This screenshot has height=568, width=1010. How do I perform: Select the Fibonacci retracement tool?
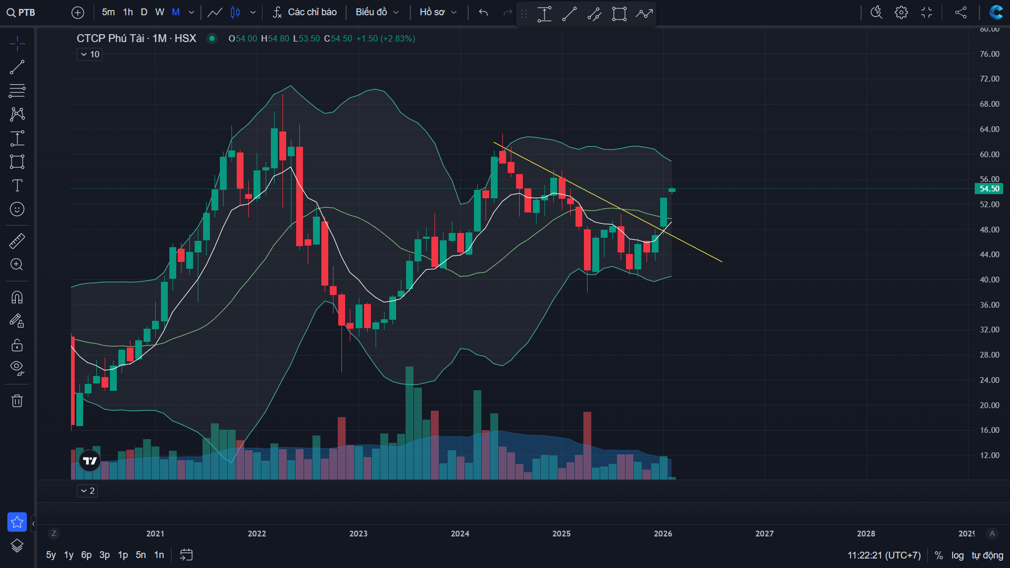click(17, 91)
